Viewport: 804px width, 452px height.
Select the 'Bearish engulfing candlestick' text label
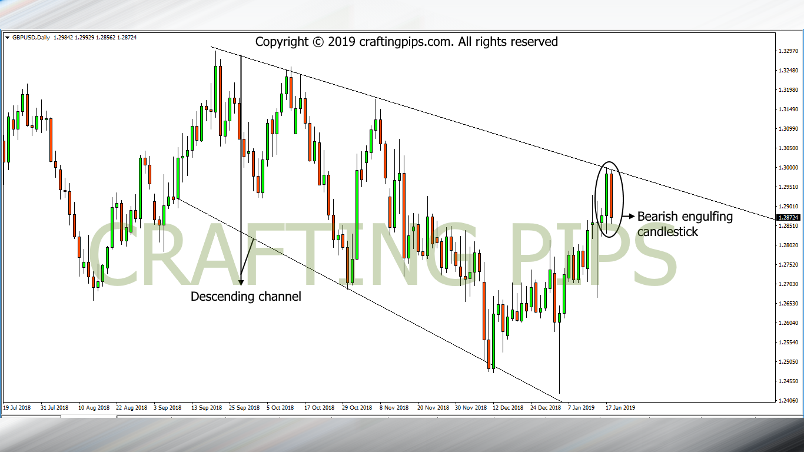pyautogui.click(x=685, y=224)
